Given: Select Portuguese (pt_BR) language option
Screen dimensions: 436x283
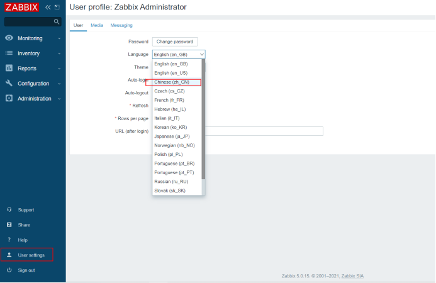Looking at the screenshot, I should pyautogui.click(x=177, y=164).
